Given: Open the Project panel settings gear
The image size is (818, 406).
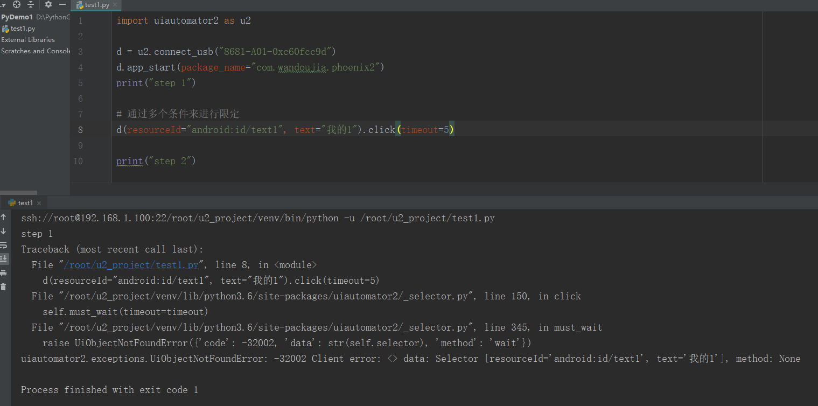Looking at the screenshot, I should click(48, 4).
